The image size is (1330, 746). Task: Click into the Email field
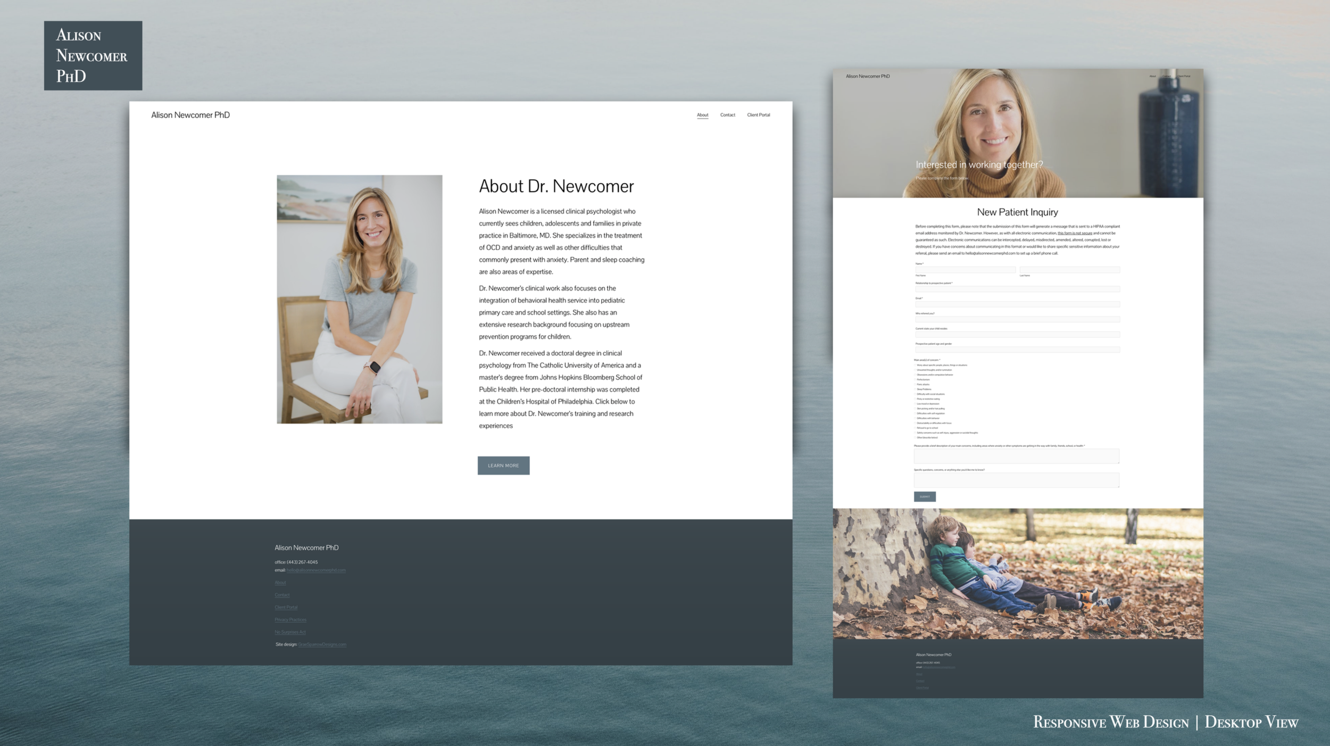click(x=1017, y=304)
